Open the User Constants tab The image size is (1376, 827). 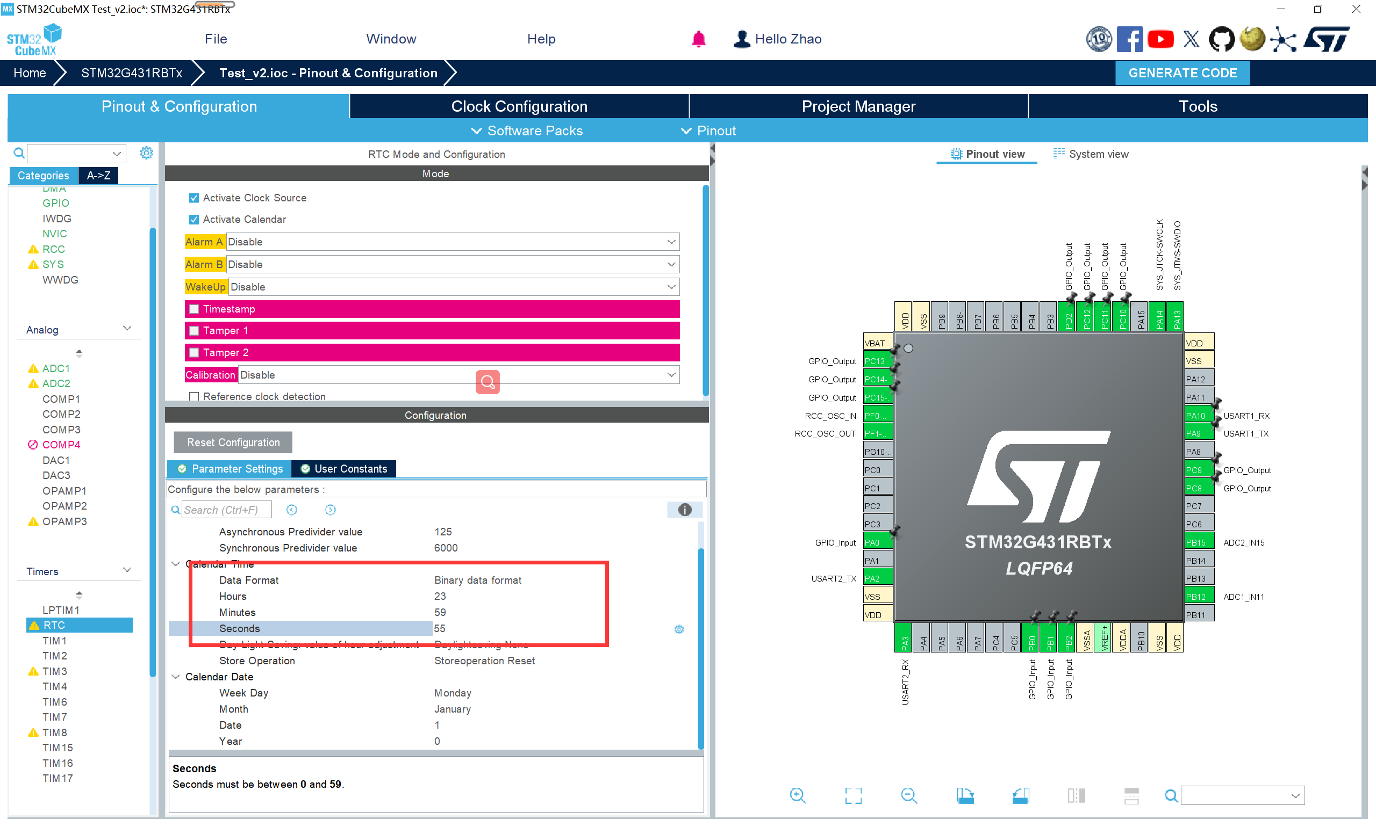pyautogui.click(x=344, y=469)
